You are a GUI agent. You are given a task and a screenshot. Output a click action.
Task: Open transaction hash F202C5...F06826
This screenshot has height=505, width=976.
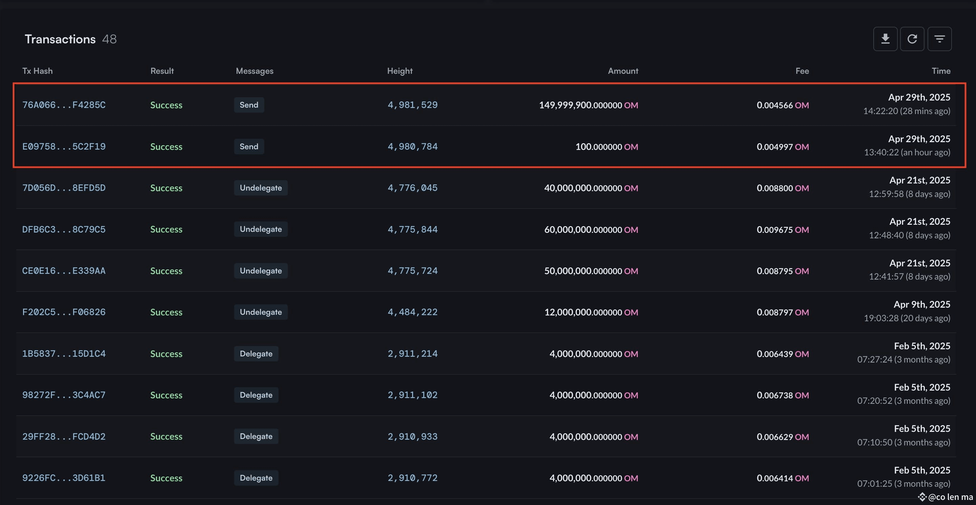(x=64, y=312)
